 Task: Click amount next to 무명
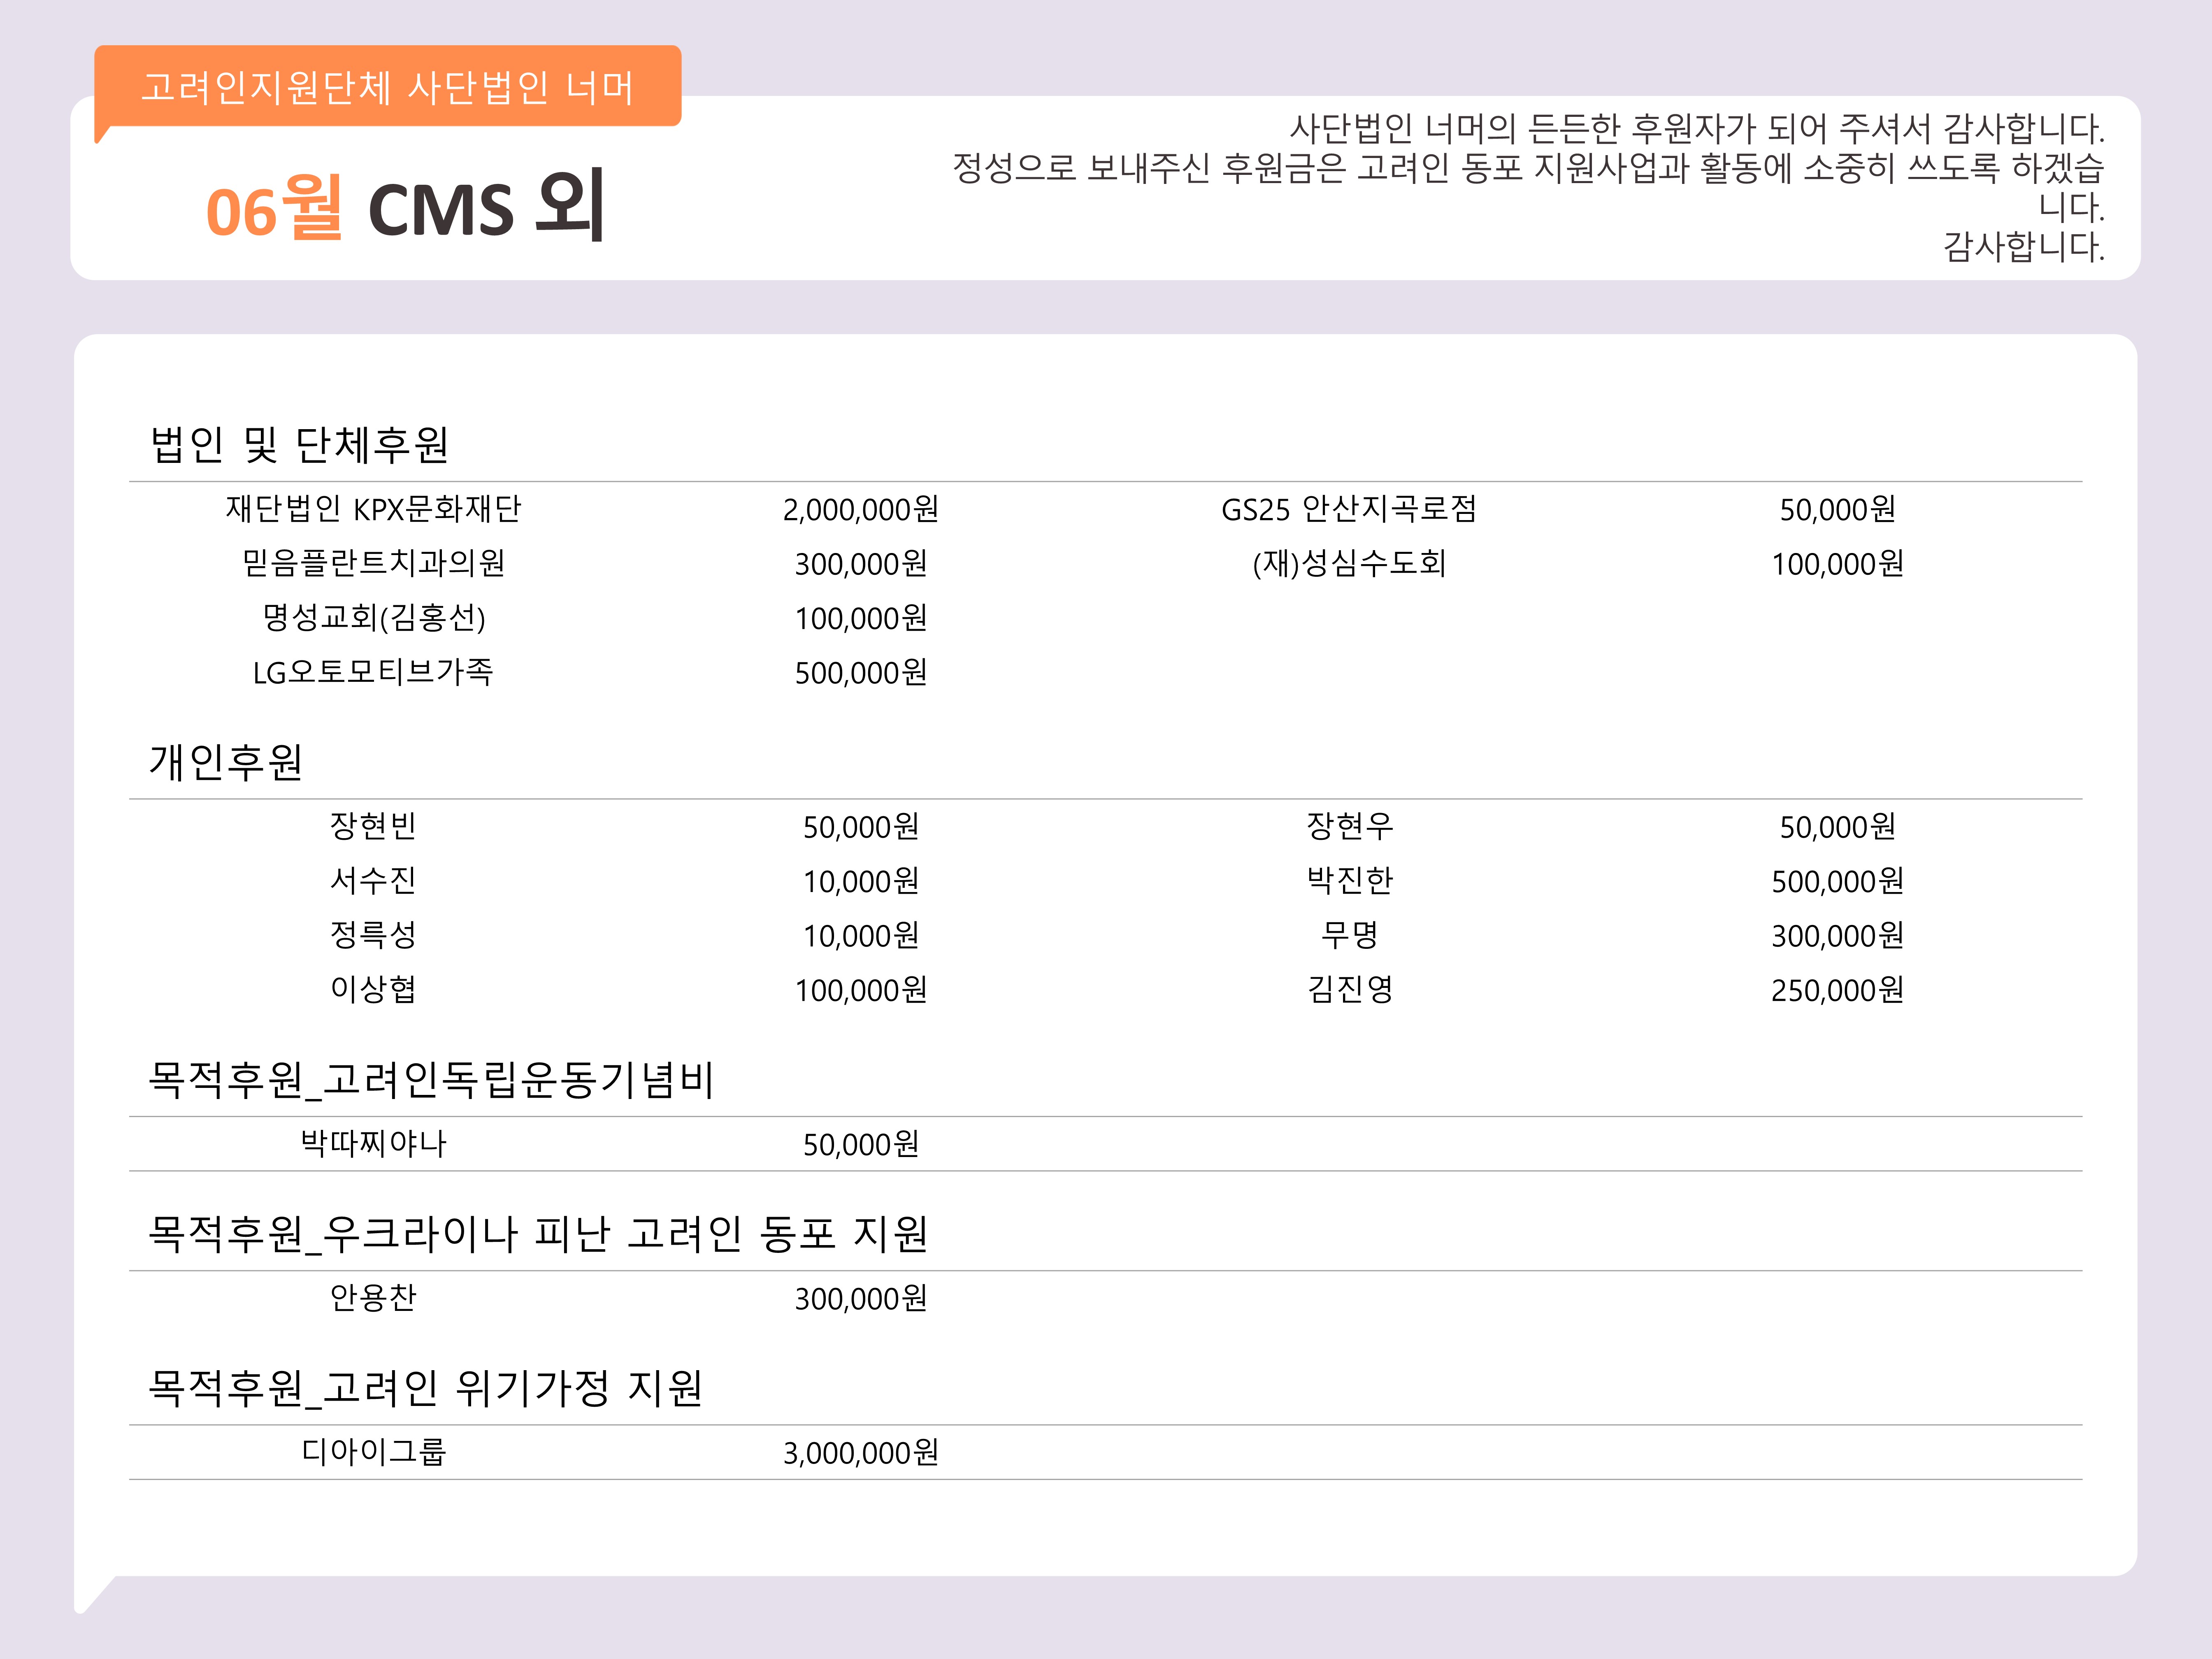pos(1837,936)
